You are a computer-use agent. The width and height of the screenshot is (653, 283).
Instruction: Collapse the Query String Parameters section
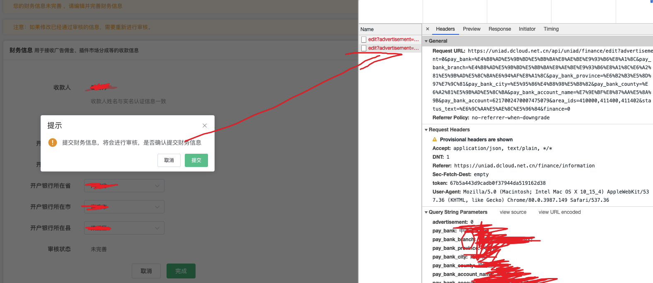426,212
